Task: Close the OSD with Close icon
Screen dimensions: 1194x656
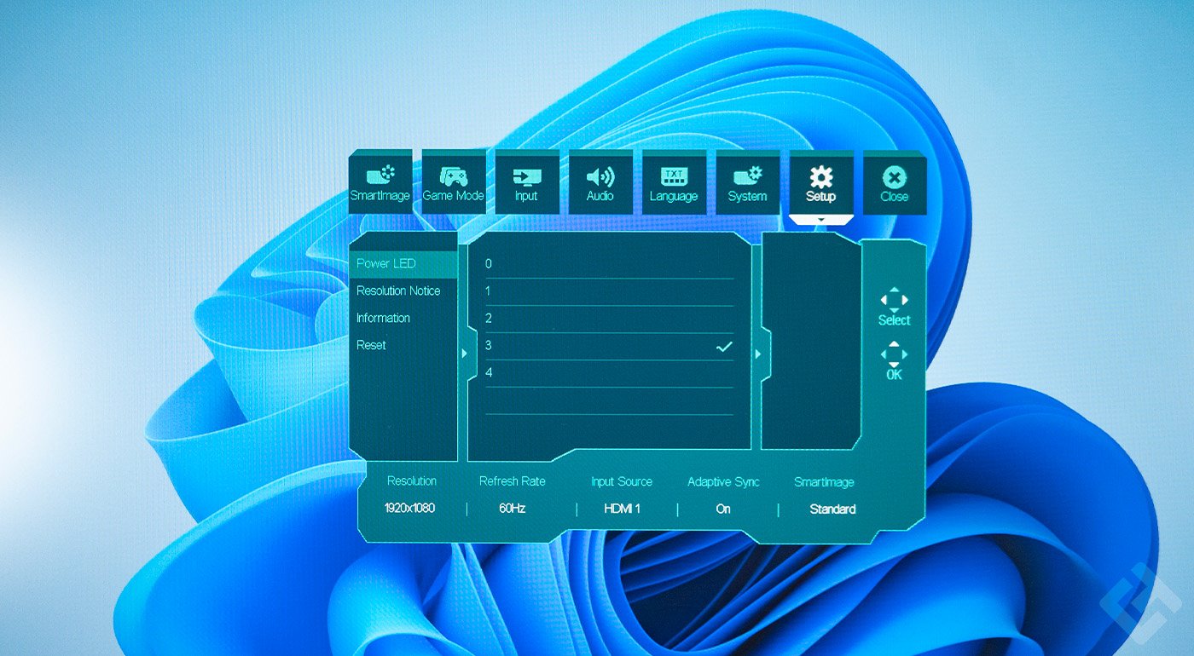Action: coord(894,183)
